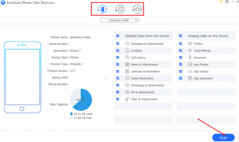The height and width of the screenshot is (142, 239).
Task: Toggle the App Videos checkbox
Action: [x=181, y=71]
